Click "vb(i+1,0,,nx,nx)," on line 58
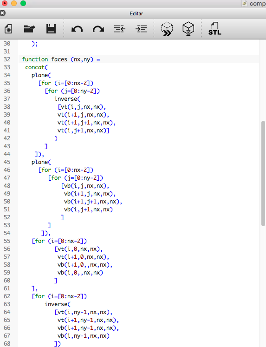The height and width of the screenshot is (347, 266). 85,265
